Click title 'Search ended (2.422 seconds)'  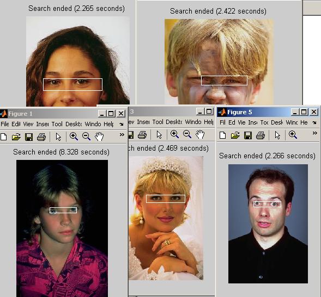[x=218, y=11]
